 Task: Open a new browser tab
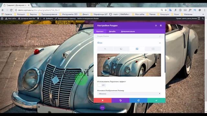pos(34,5)
